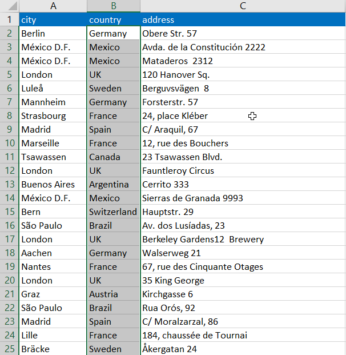The height and width of the screenshot is (355, 346).
Task: Select the 'Germany' cell in row 2
Action: 114,33
